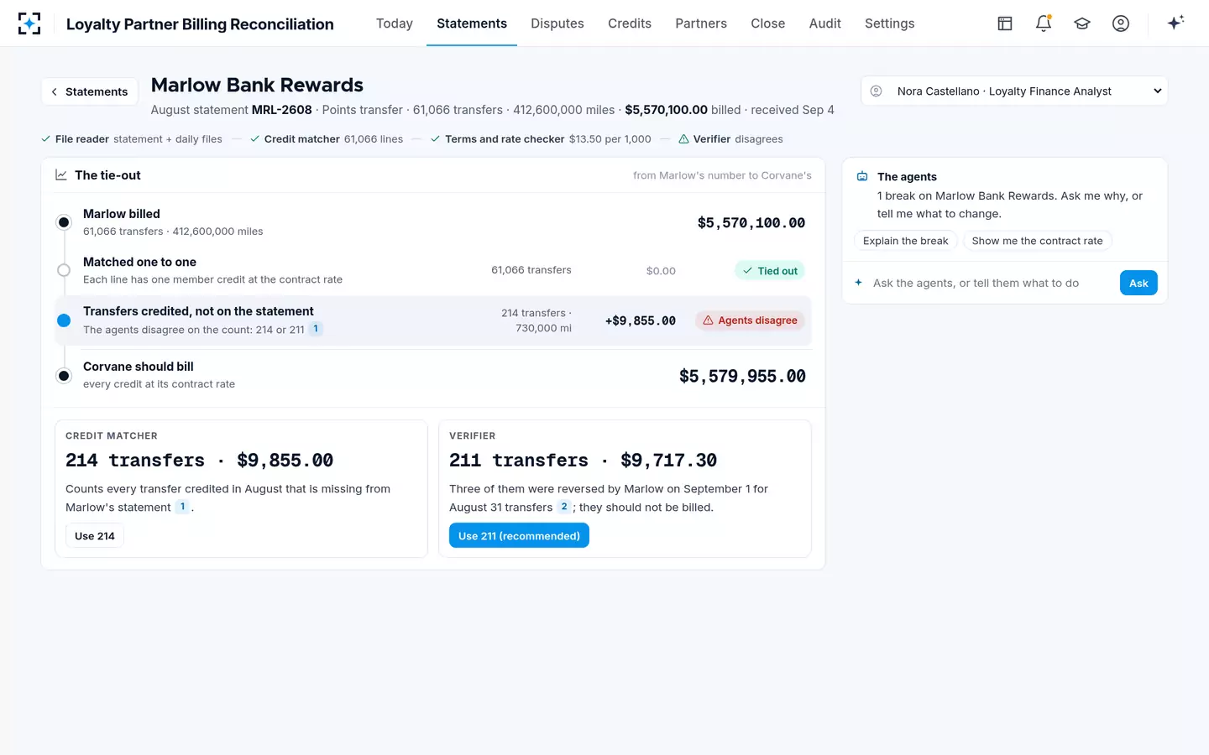Open the AI sparkle assistant icon
Screen dimensions: 1209x755
click(1175, 23)
